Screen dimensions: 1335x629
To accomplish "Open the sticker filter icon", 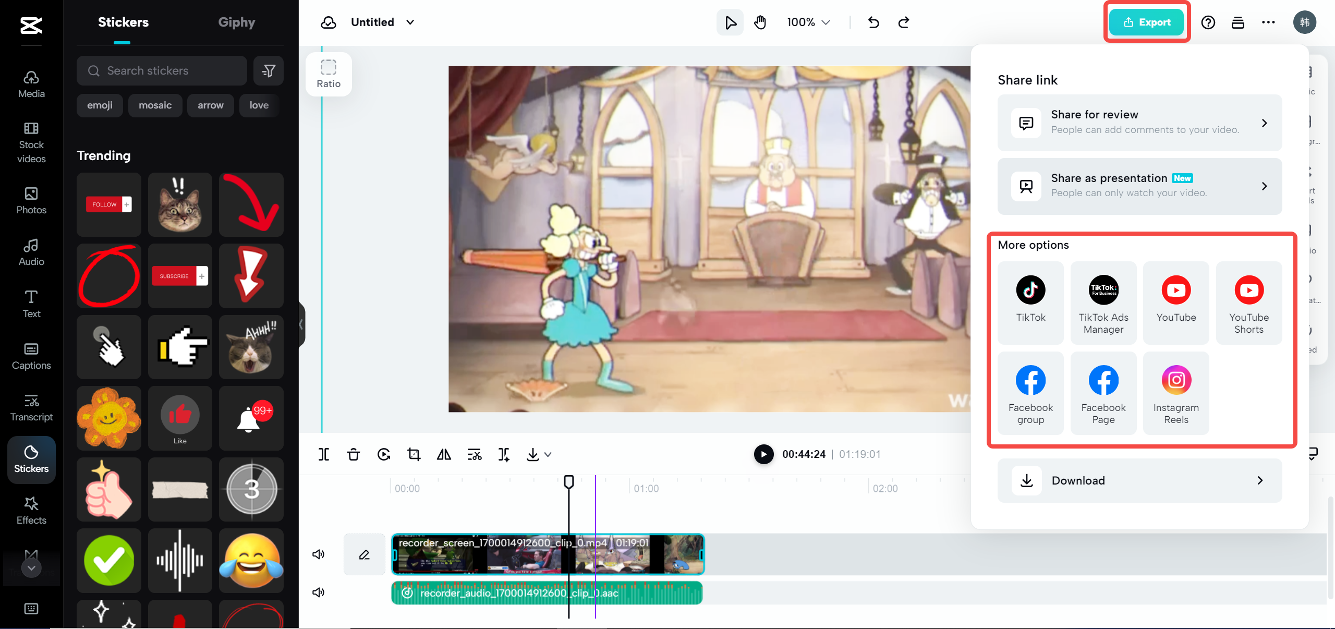I will click(x=269, y=70).
